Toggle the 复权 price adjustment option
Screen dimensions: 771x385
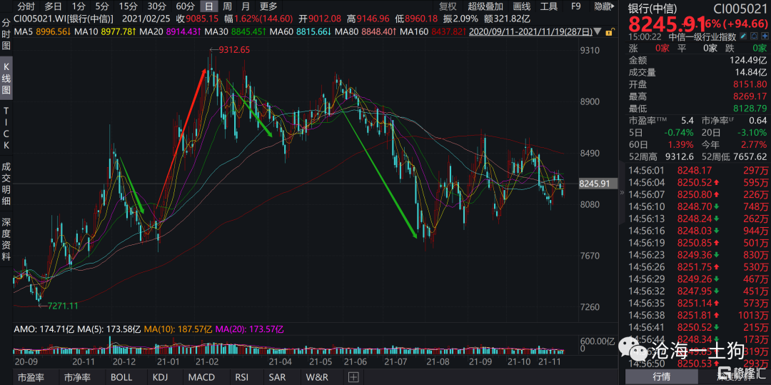coord(447,6)
